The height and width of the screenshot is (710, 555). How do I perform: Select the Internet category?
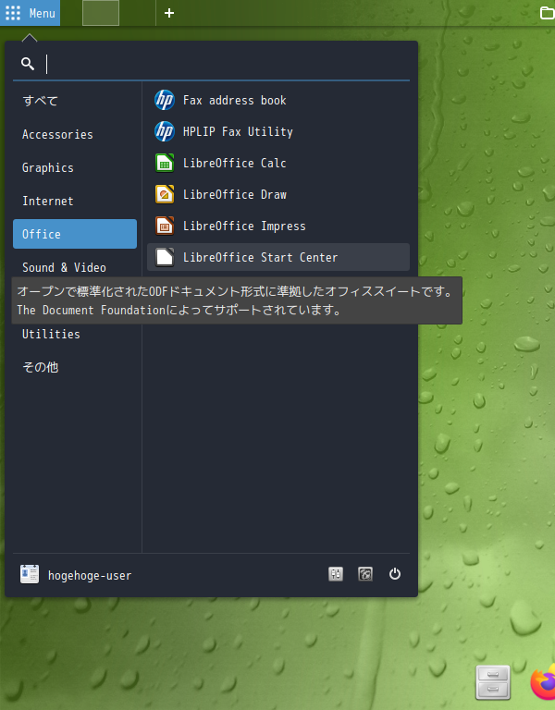(75, 201)
